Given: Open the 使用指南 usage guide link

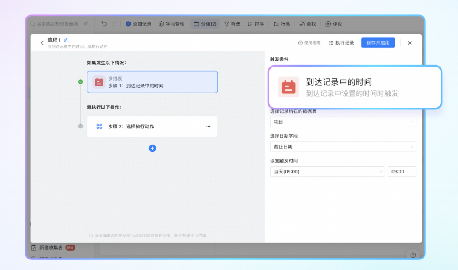Looking at the screenshot, I should (309, 43).
